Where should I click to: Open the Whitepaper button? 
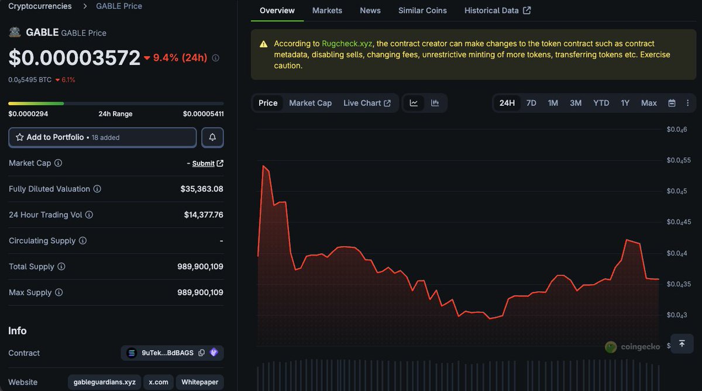[199, 382]
